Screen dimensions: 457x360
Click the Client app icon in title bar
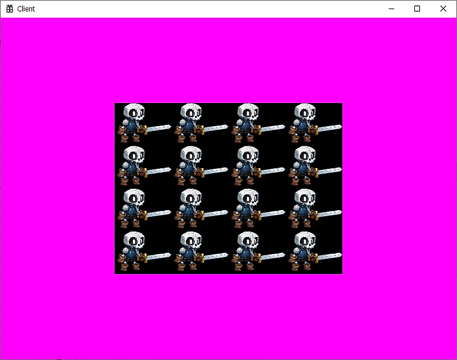[x=10, y=9]
